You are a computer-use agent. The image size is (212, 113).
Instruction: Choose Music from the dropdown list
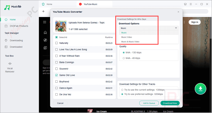click(x=149, y=33)
